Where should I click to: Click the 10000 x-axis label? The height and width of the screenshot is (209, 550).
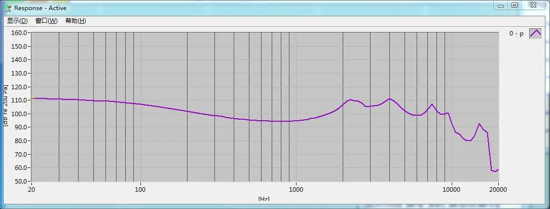pyautogui.click(x=452, y=189)
